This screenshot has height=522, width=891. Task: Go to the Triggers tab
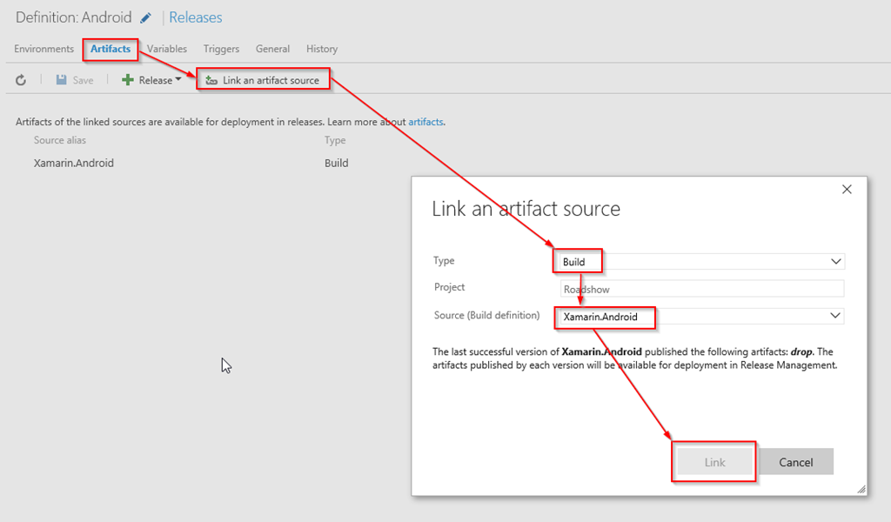tap(221, 49)
